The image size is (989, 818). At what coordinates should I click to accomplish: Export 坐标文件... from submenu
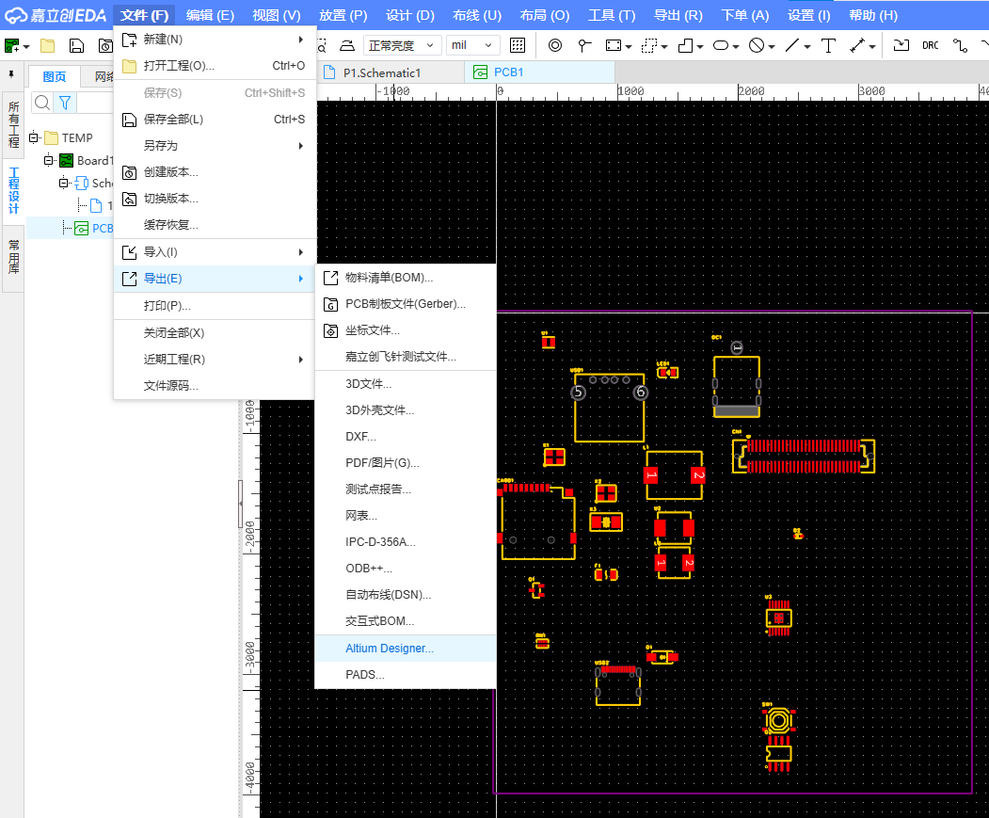click(x=406, y=330)
